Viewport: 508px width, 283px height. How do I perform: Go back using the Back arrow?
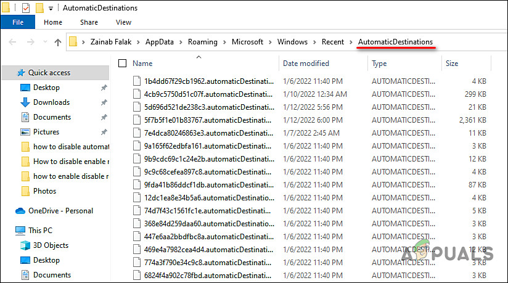point(12,42)
